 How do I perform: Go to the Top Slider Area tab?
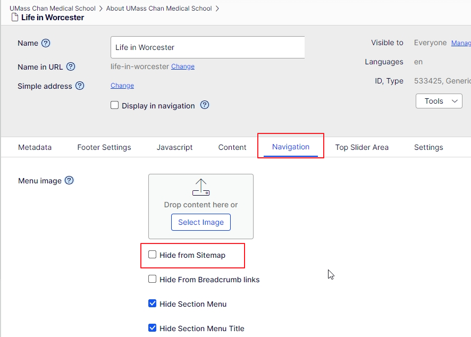(361, 147)
